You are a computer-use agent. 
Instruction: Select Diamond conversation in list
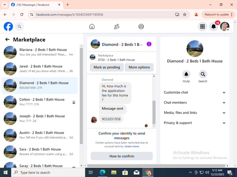pyautogui.click(x=39, y=85)
